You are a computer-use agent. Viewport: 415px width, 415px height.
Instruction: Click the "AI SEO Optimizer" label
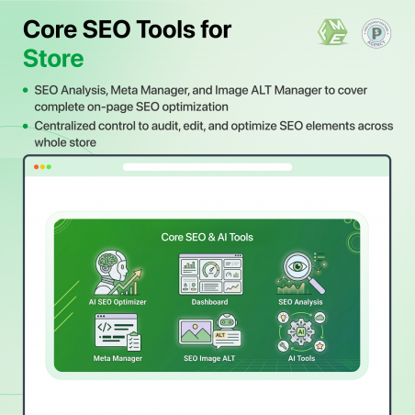pos(118,302)
